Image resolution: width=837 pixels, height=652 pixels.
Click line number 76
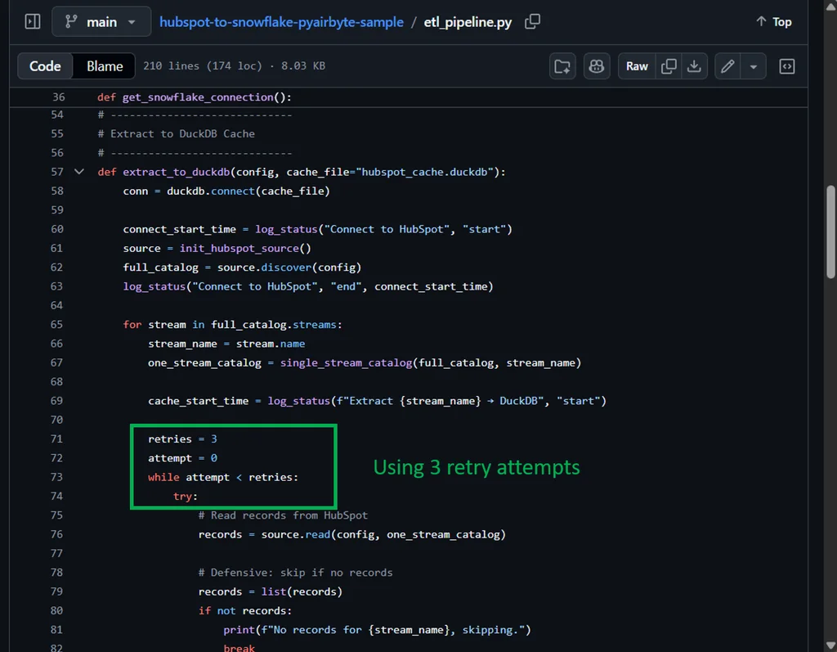click(56, 534)
